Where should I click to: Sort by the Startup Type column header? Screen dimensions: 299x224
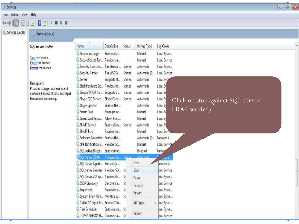[145, 46]
